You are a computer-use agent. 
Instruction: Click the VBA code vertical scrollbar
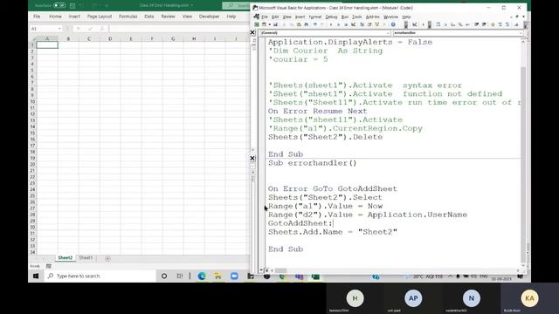tap(523, 154)
